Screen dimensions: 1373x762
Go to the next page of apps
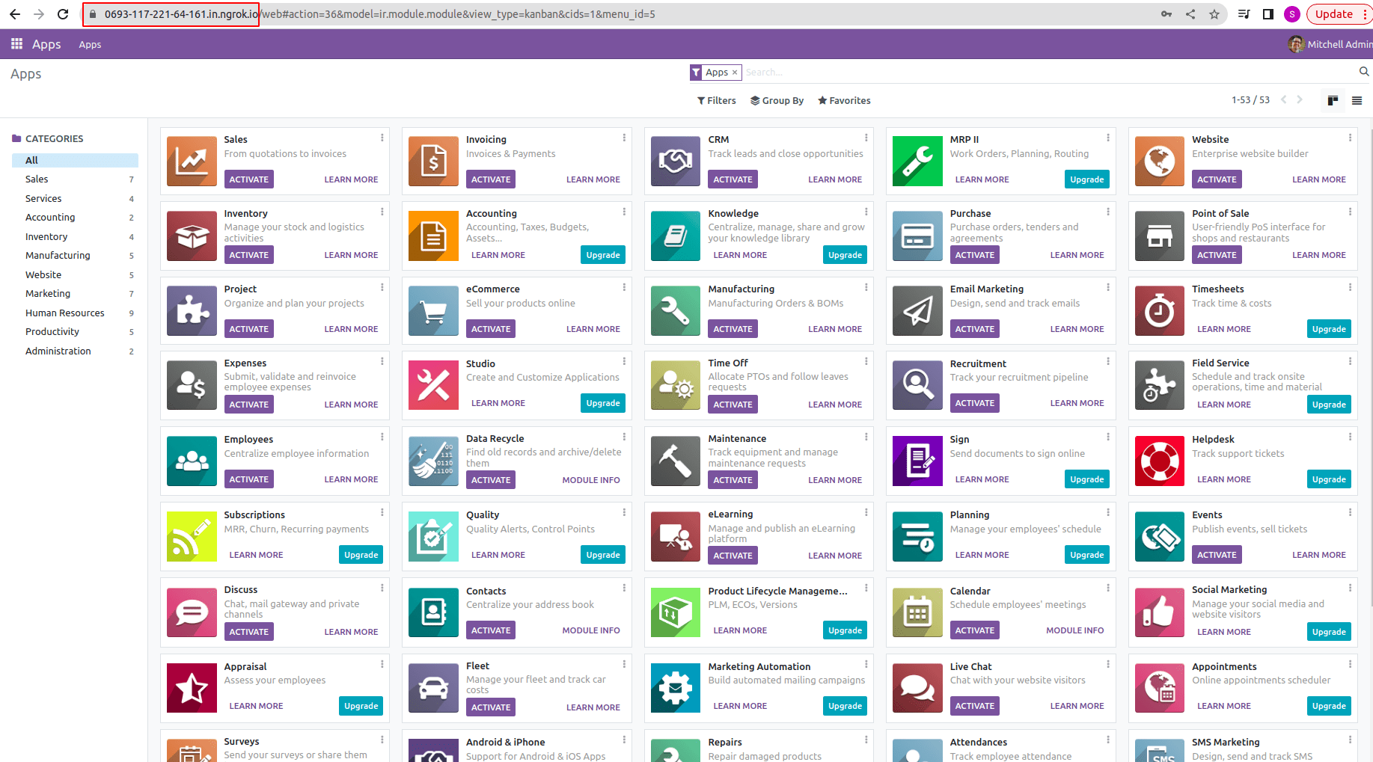coord(1300,99)
